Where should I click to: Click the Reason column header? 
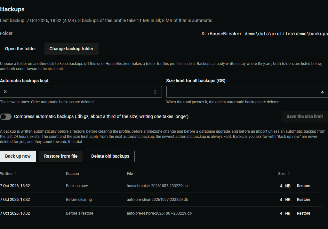(72, 174)
